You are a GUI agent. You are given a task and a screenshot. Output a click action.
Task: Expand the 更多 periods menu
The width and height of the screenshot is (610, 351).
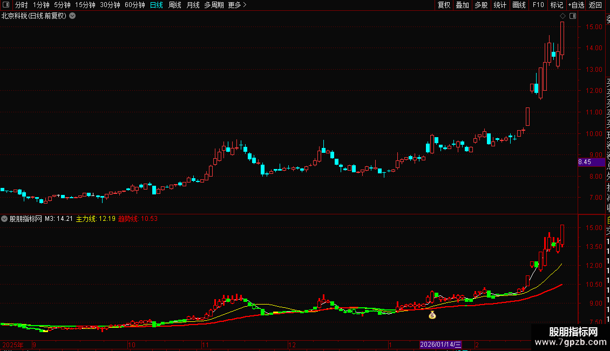pos(238,5)
